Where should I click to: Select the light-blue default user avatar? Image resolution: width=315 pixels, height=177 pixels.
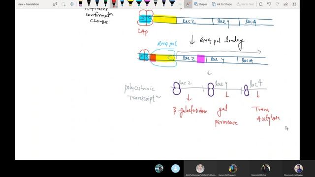click(x=175, y=168)
